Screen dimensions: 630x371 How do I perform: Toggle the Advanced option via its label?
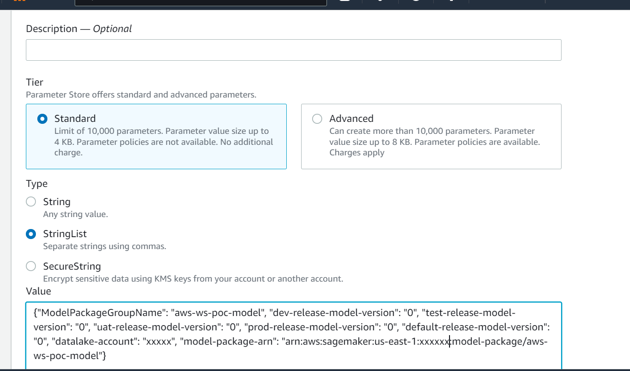(351, 118)
